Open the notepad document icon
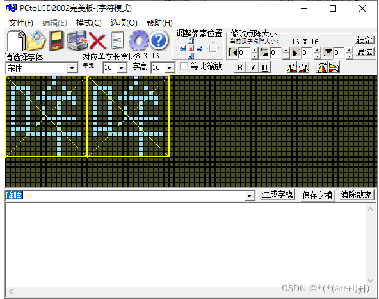Viewport: 379px width, 299px height. 118,40
